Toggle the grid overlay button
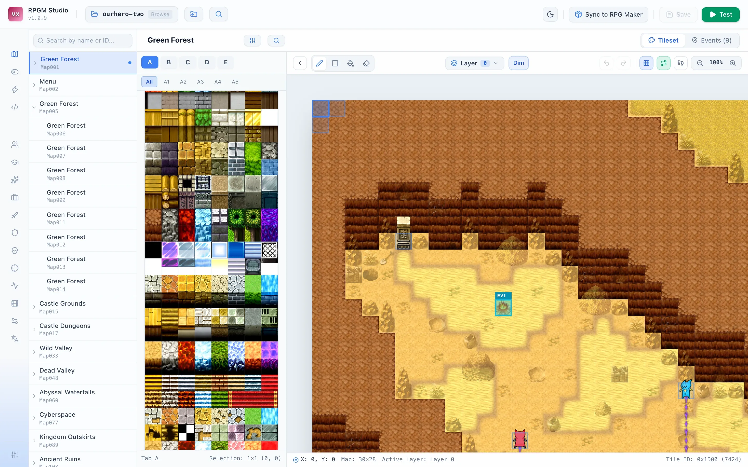Screen dimensions: 748x467 pos(646,63)
